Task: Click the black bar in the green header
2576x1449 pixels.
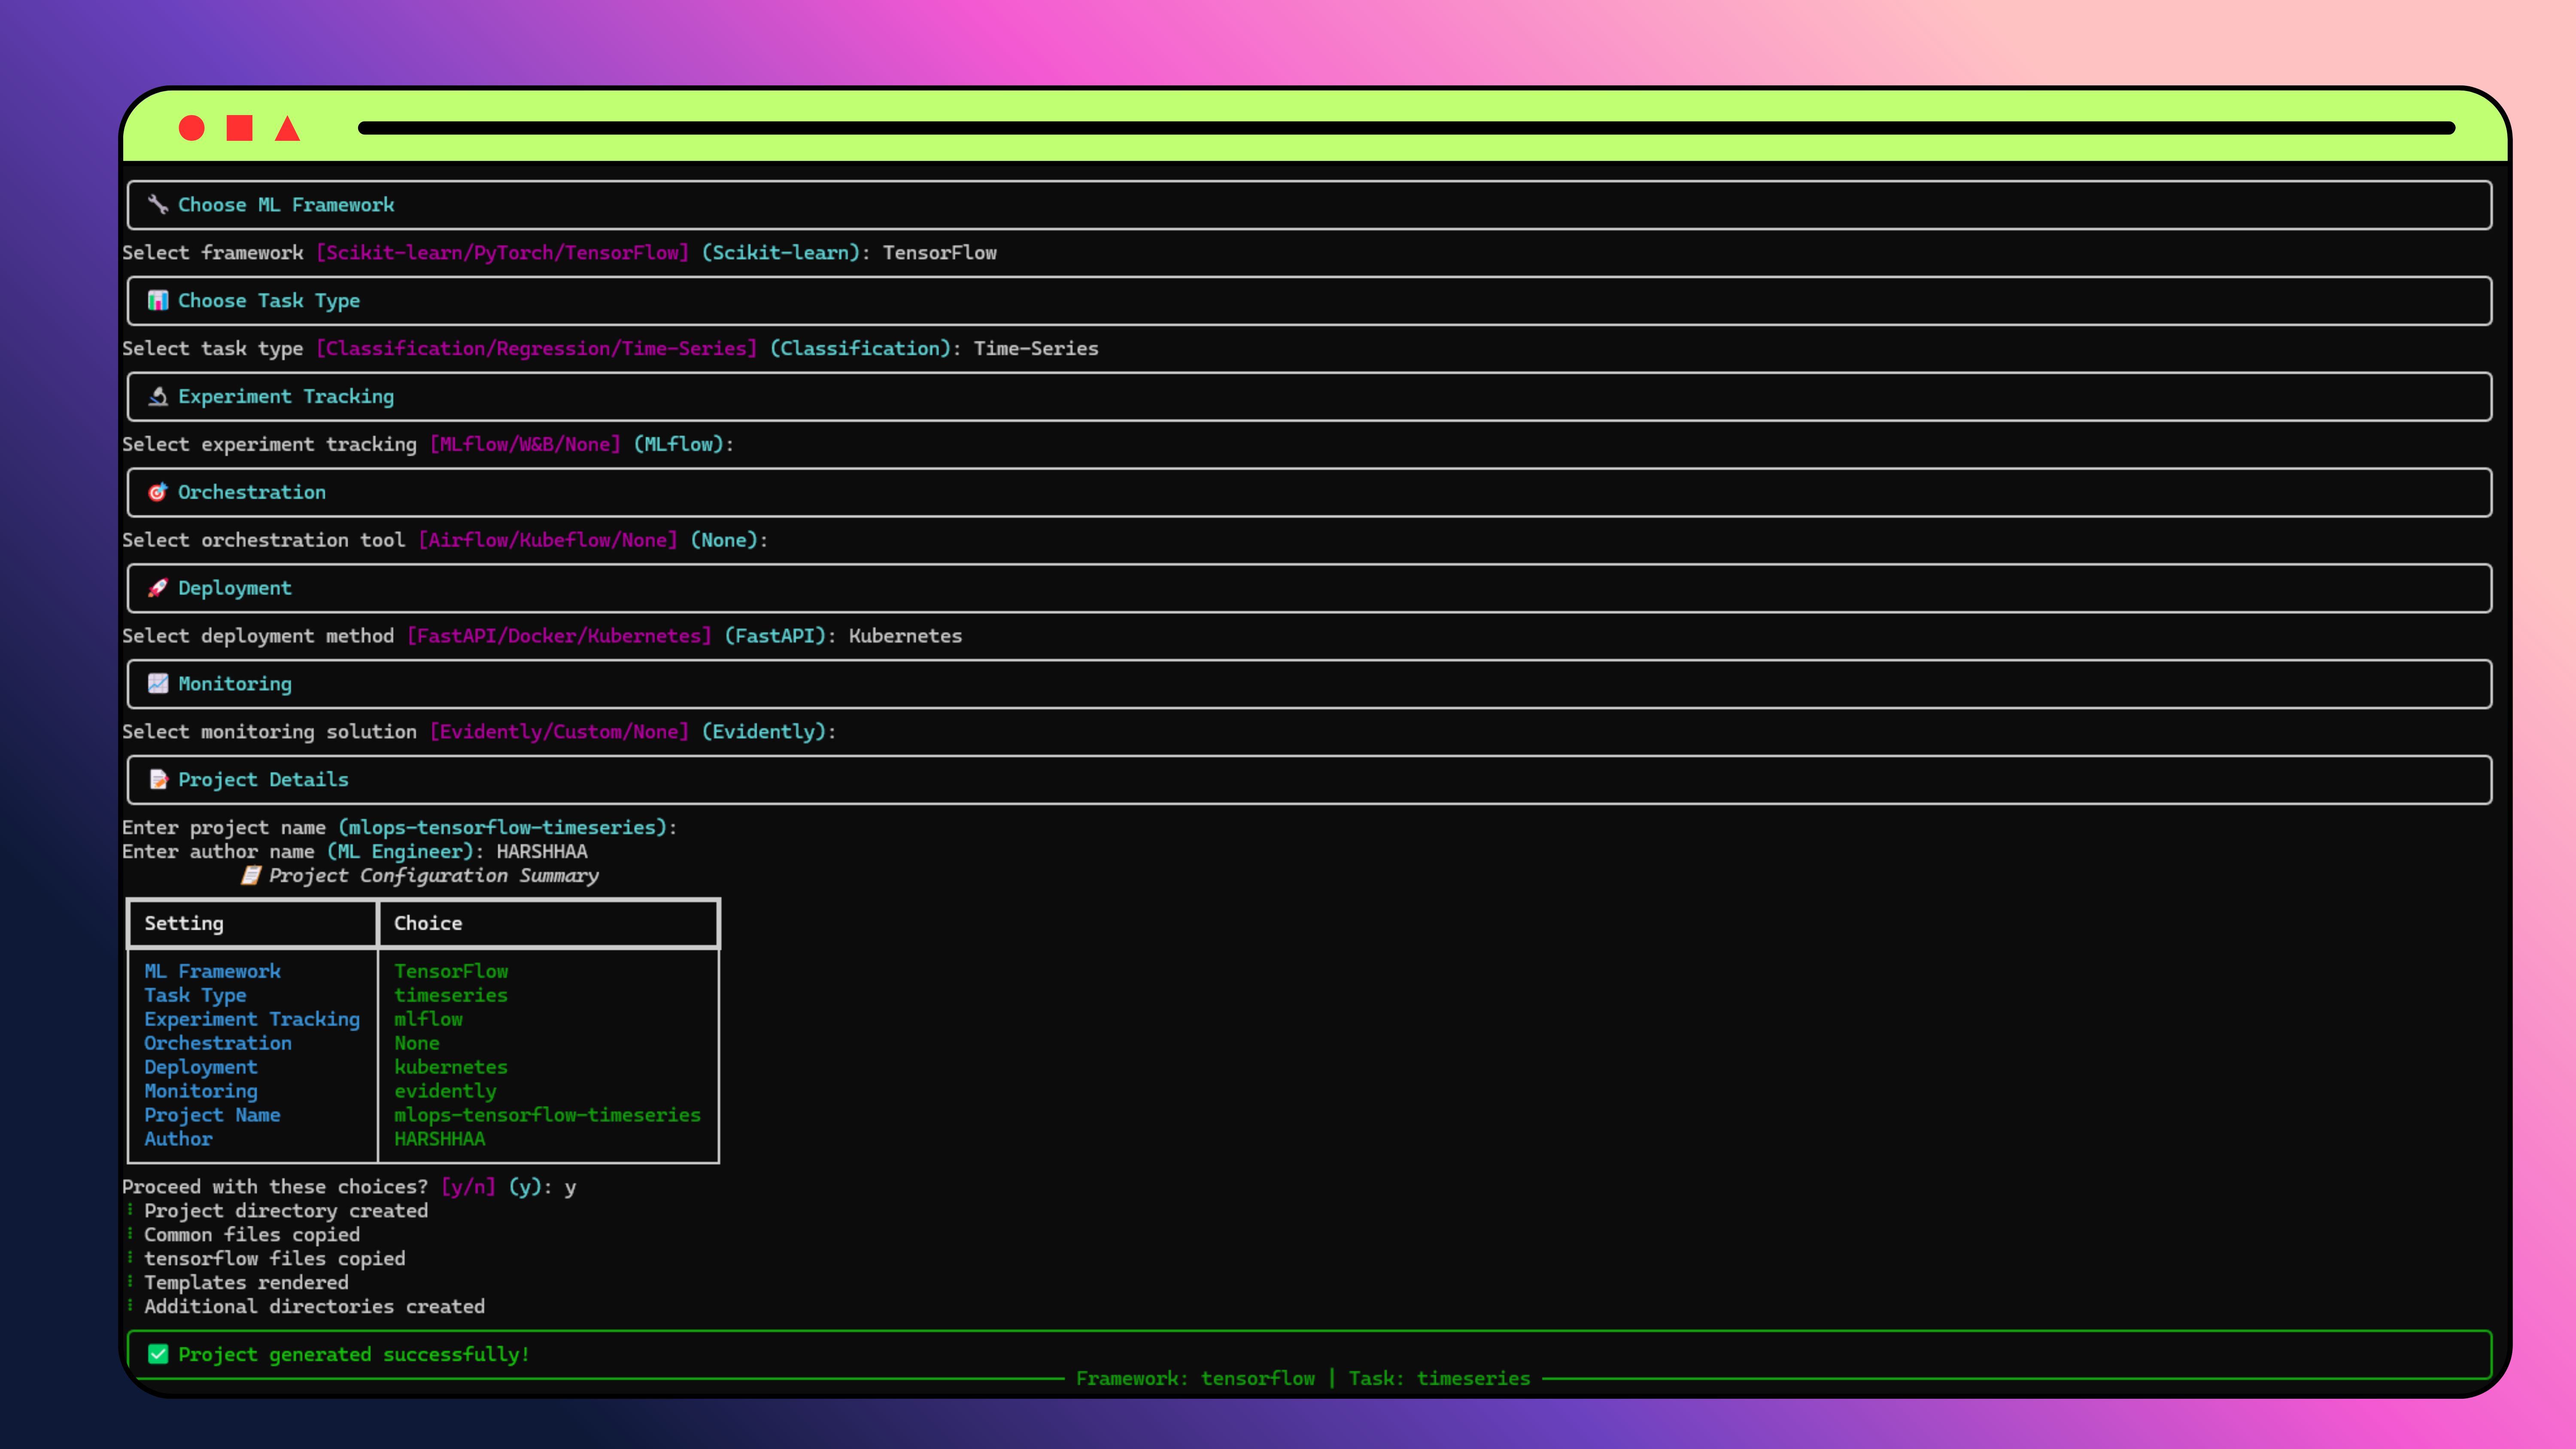Action: point(1406,128)
